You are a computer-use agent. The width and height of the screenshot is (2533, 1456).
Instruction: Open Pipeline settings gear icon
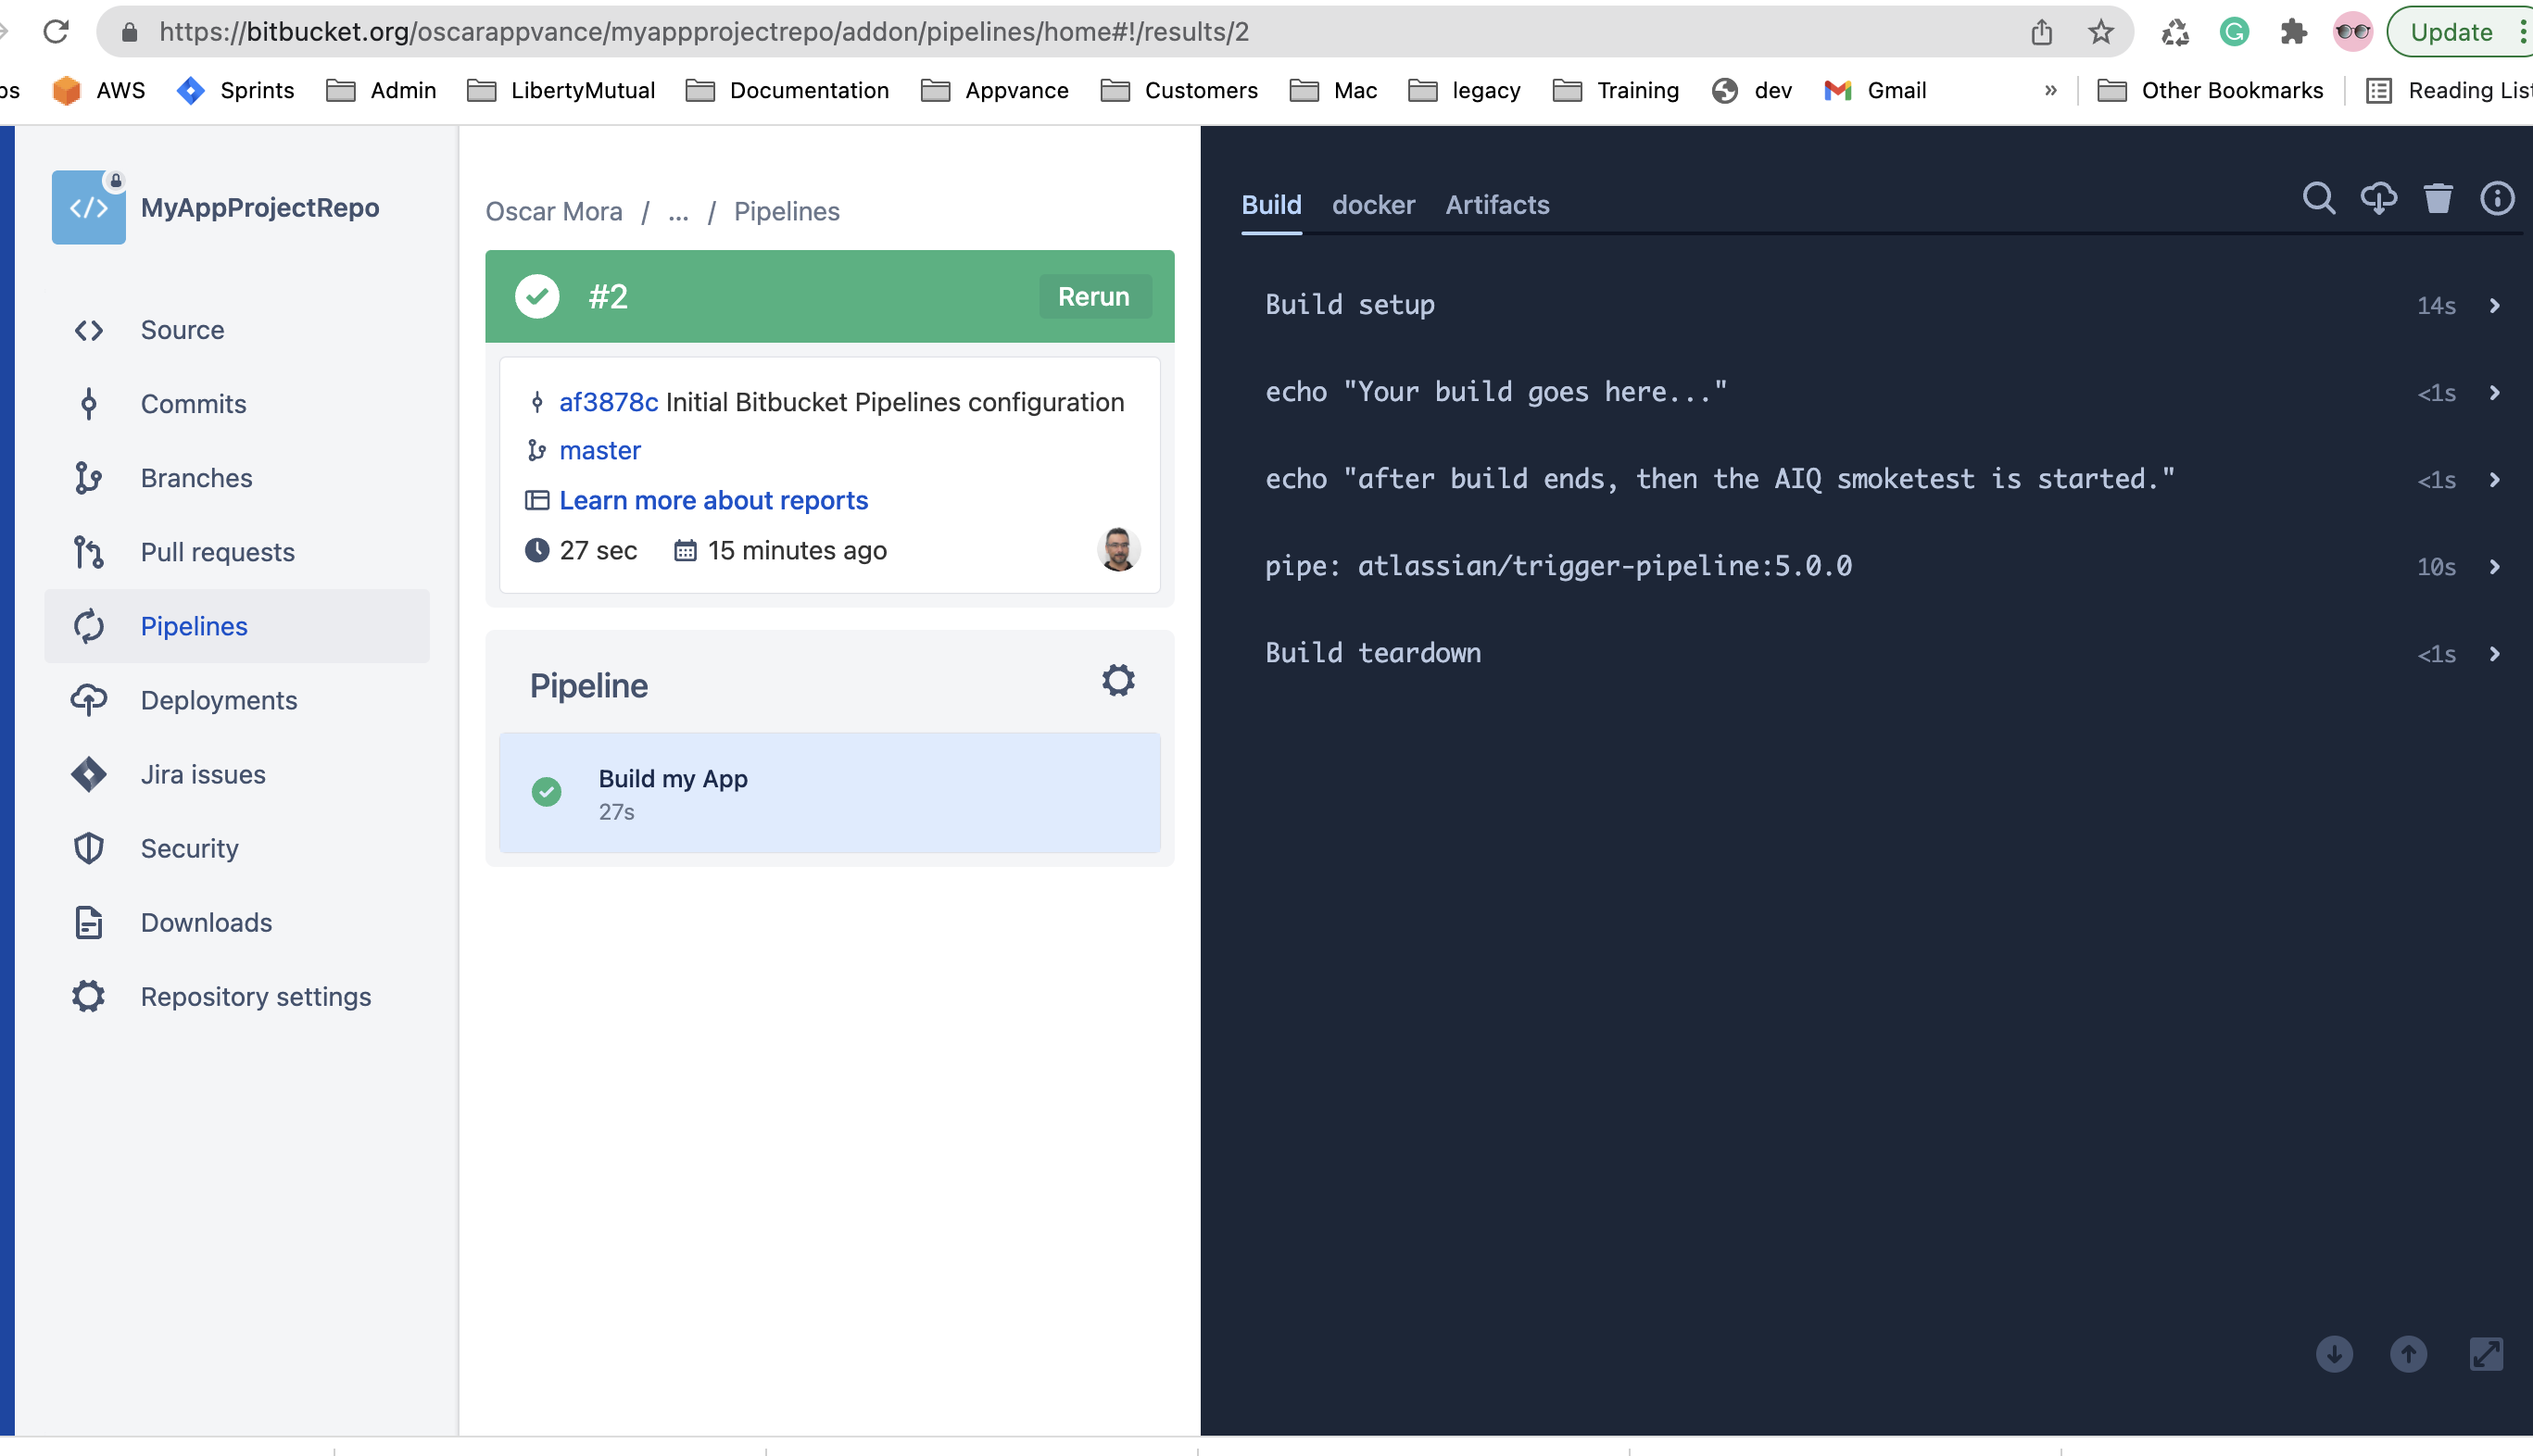[1118, 680]
